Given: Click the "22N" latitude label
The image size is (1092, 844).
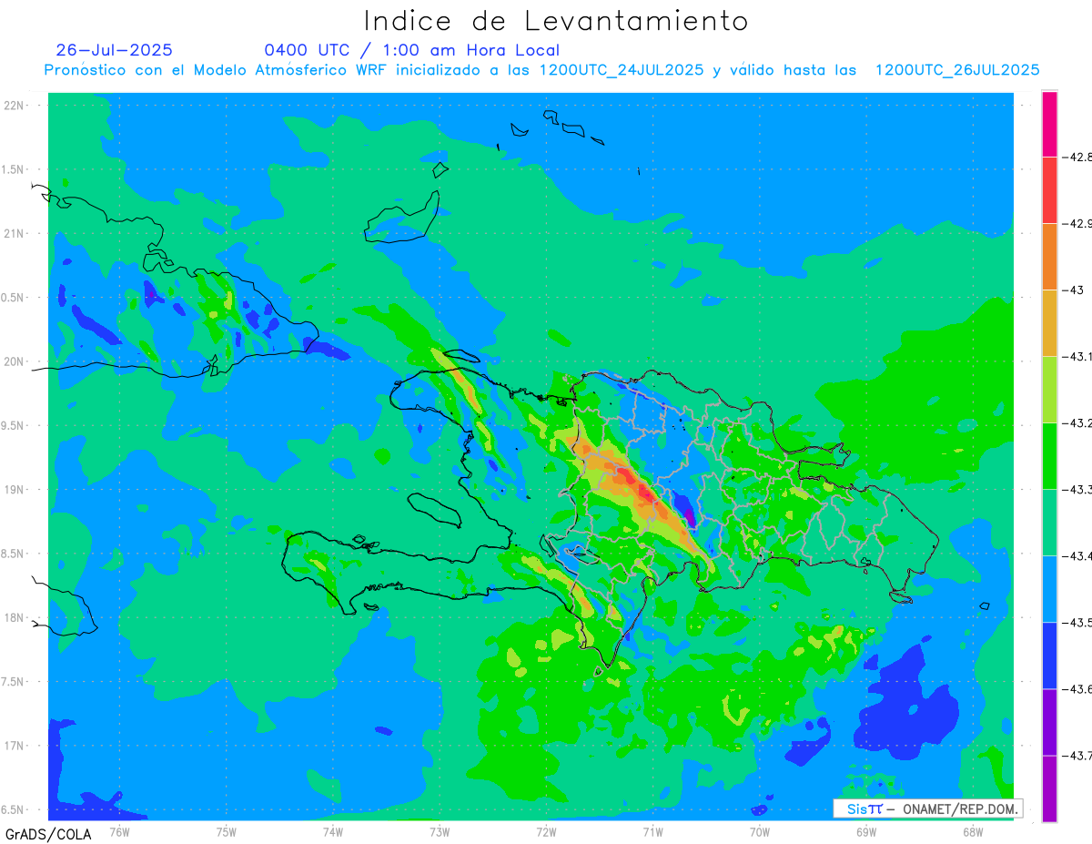Looking at the screenshot, I should pos(15,106).
